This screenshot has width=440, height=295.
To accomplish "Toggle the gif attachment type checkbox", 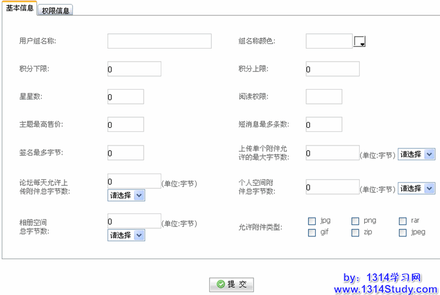I will coord(312,233).
